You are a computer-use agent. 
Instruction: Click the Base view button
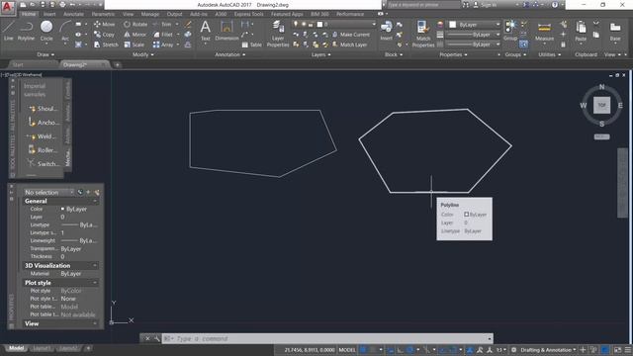tap(615, 32)
